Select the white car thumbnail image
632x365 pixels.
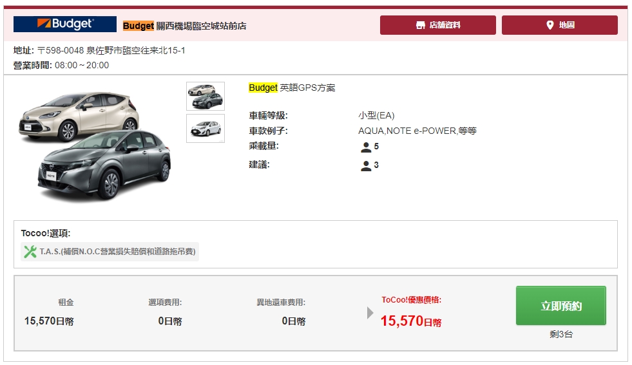coord(206,129)
